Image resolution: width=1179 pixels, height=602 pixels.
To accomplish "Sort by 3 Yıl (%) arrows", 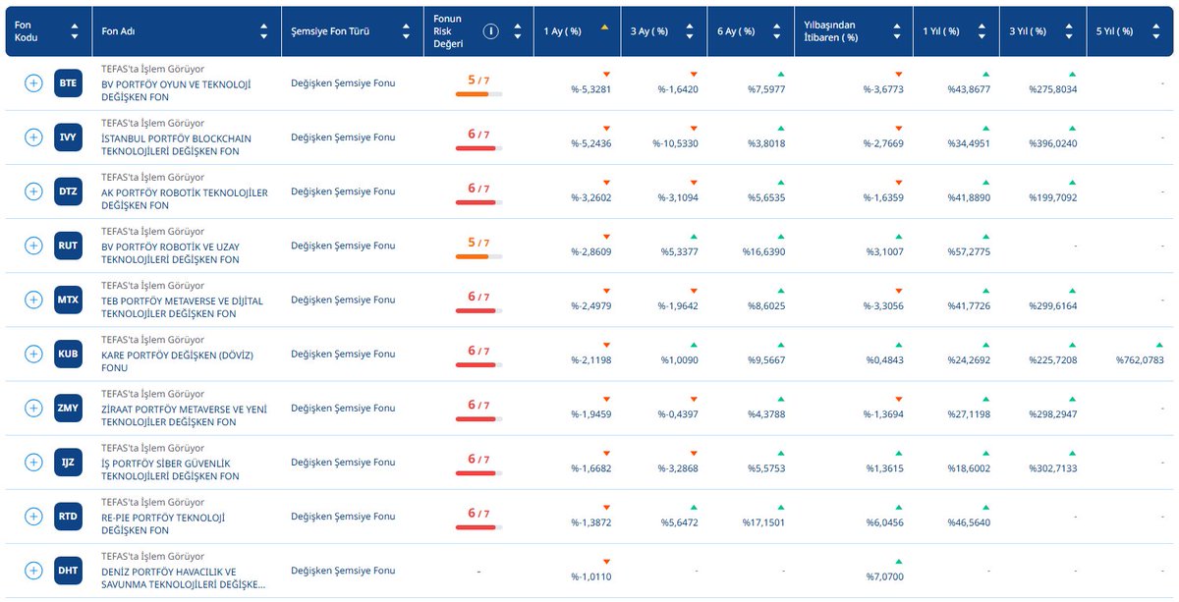I will (1069, 31).
